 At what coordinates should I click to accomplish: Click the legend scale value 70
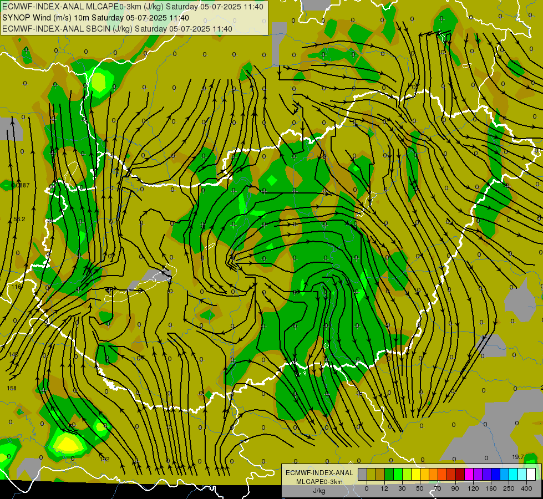438,488
